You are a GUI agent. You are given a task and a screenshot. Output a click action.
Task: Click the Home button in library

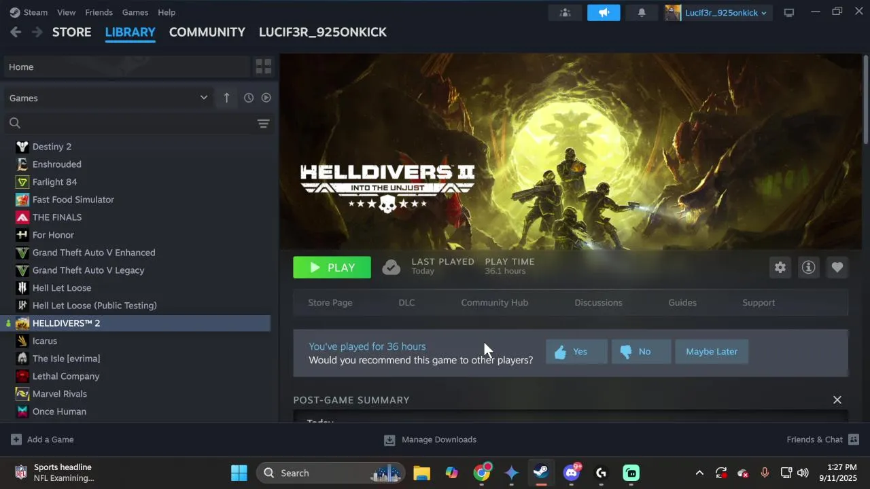click(x=127, y=67)
